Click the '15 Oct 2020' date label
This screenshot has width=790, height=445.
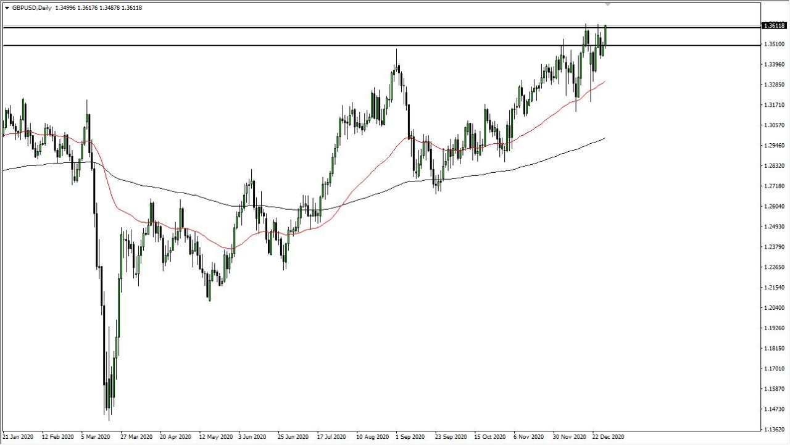(491, 437)
